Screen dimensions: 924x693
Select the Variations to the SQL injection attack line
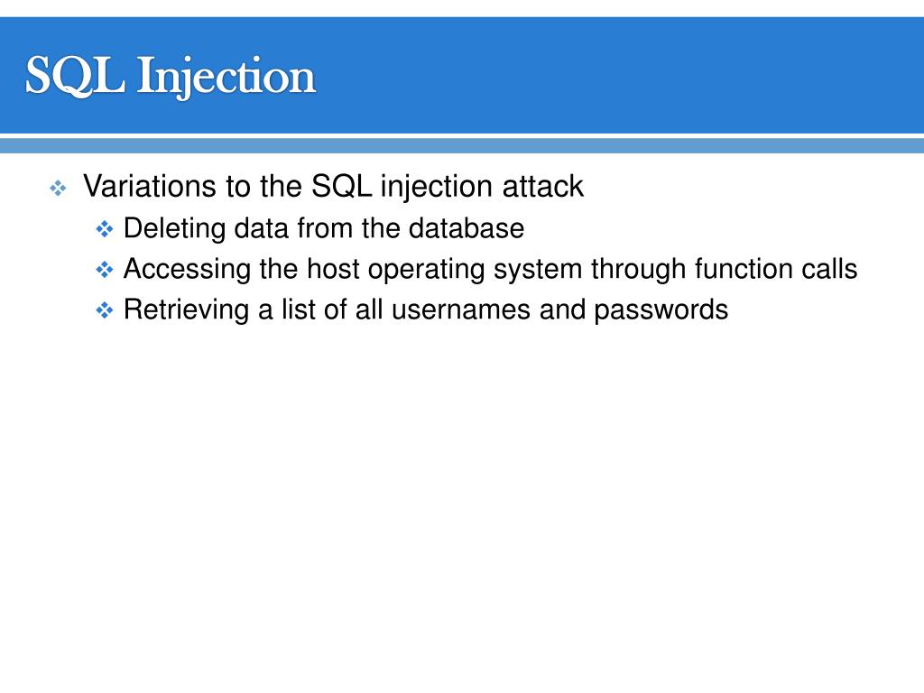tap(334, 187)
